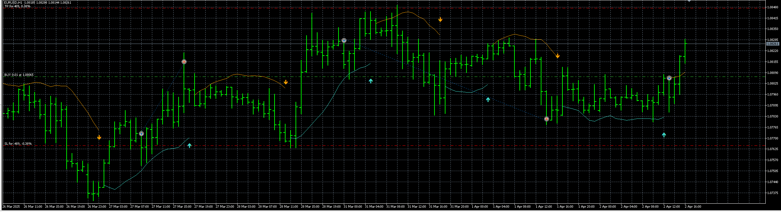This screenshot has height=212, width=781.
Task: Click the '31 Mar 00:00' time axis label
Action: 353,207
